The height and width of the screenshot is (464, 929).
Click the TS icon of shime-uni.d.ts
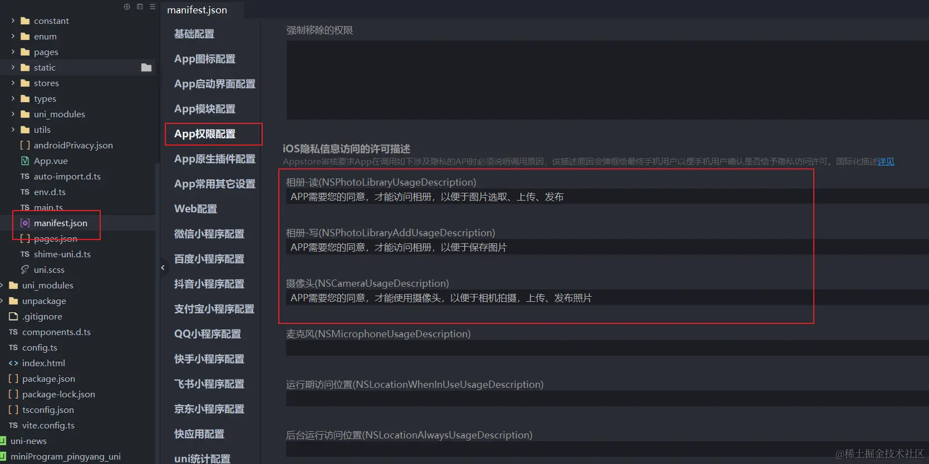coord(25,254)
